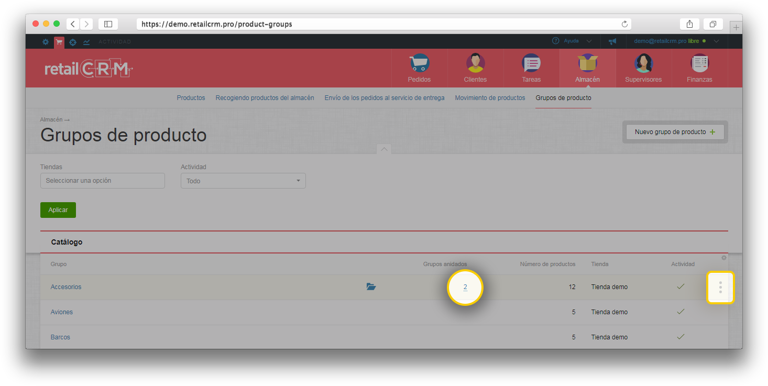The width and height of the screenshot is (768, 386).
Task: Apply filters with Aplicar button
Action: (58, 210)
